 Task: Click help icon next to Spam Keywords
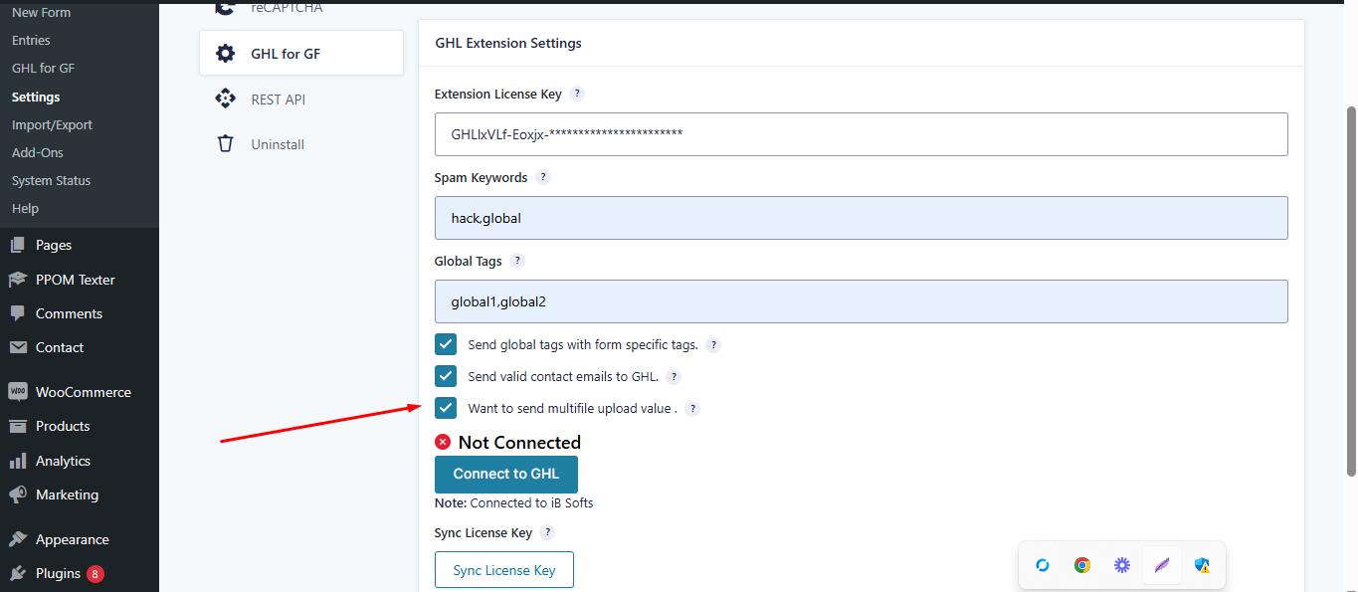click(x=543, y=177)
